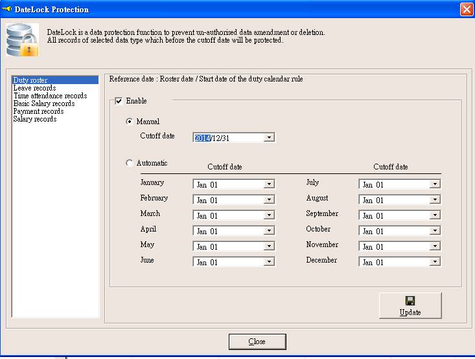475x359 pixels.
Task: Select Time attendance records in the list
Action: click(x=55, y=96)
